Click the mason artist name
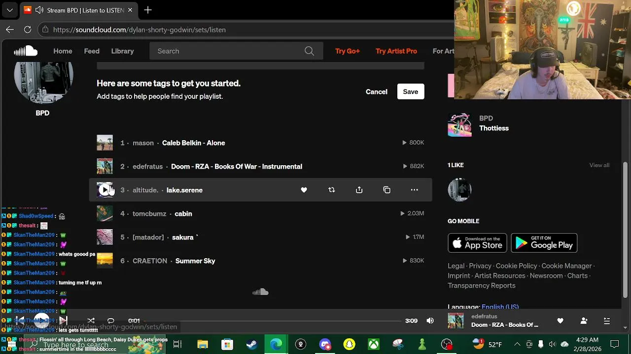 (x=143, y=143)
